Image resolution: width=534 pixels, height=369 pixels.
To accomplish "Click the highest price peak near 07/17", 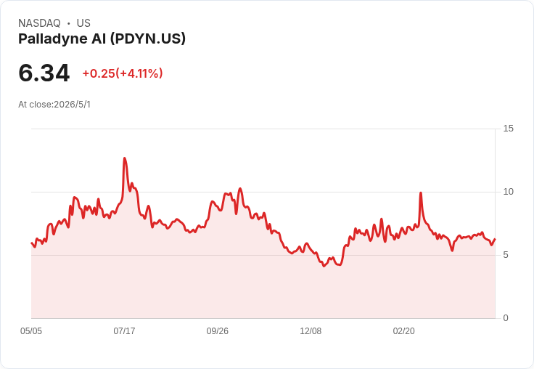I will (x=125, y=158).
